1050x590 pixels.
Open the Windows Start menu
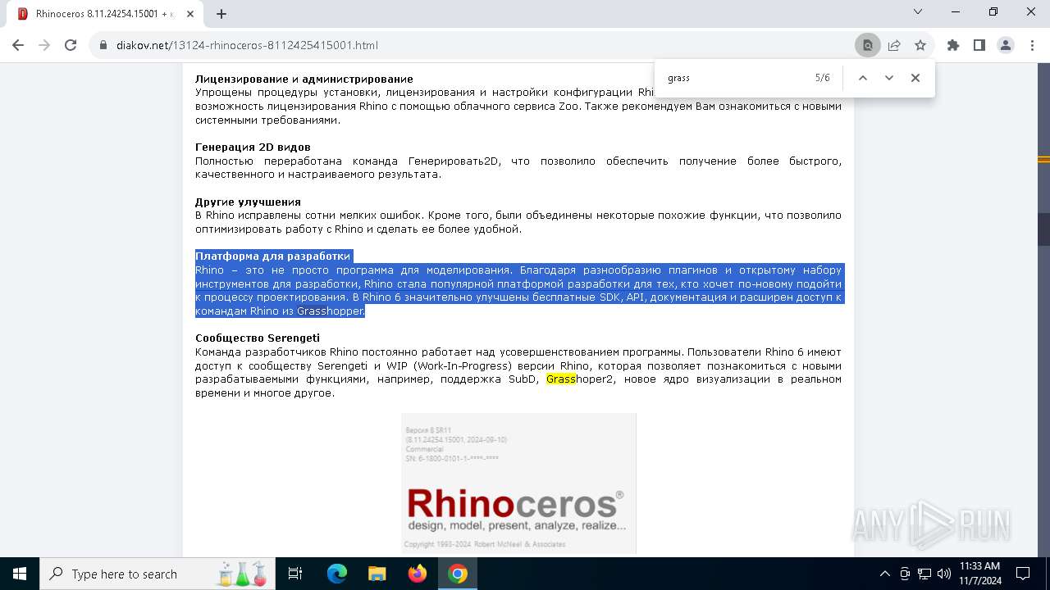(x=20, y=574)
